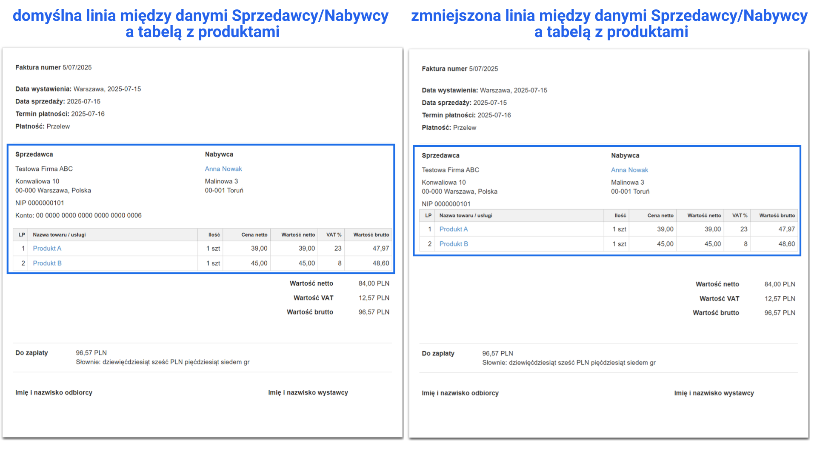
Task: Open the Anna Nowak link in the left invoice
Action: coord(223,169)
